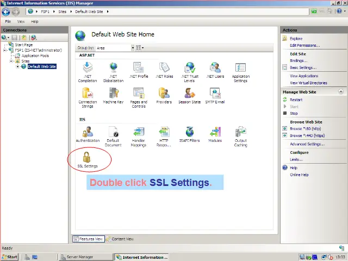Click the Up icon in Connections toolbar
Image resolution: width=348 pixels, height=261 pixels.
24,38
